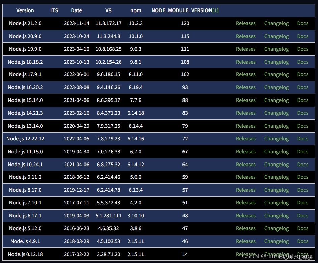Open Releases link for Node.js 10.24.1
318x263 pixels.
tap(246, 164)
